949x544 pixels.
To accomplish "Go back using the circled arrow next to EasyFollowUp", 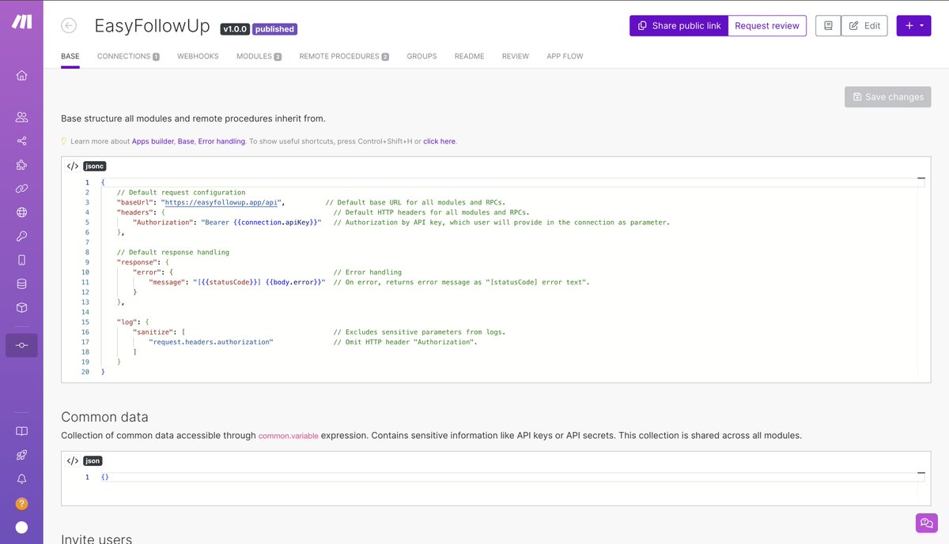I will click(x=69, y=26).
